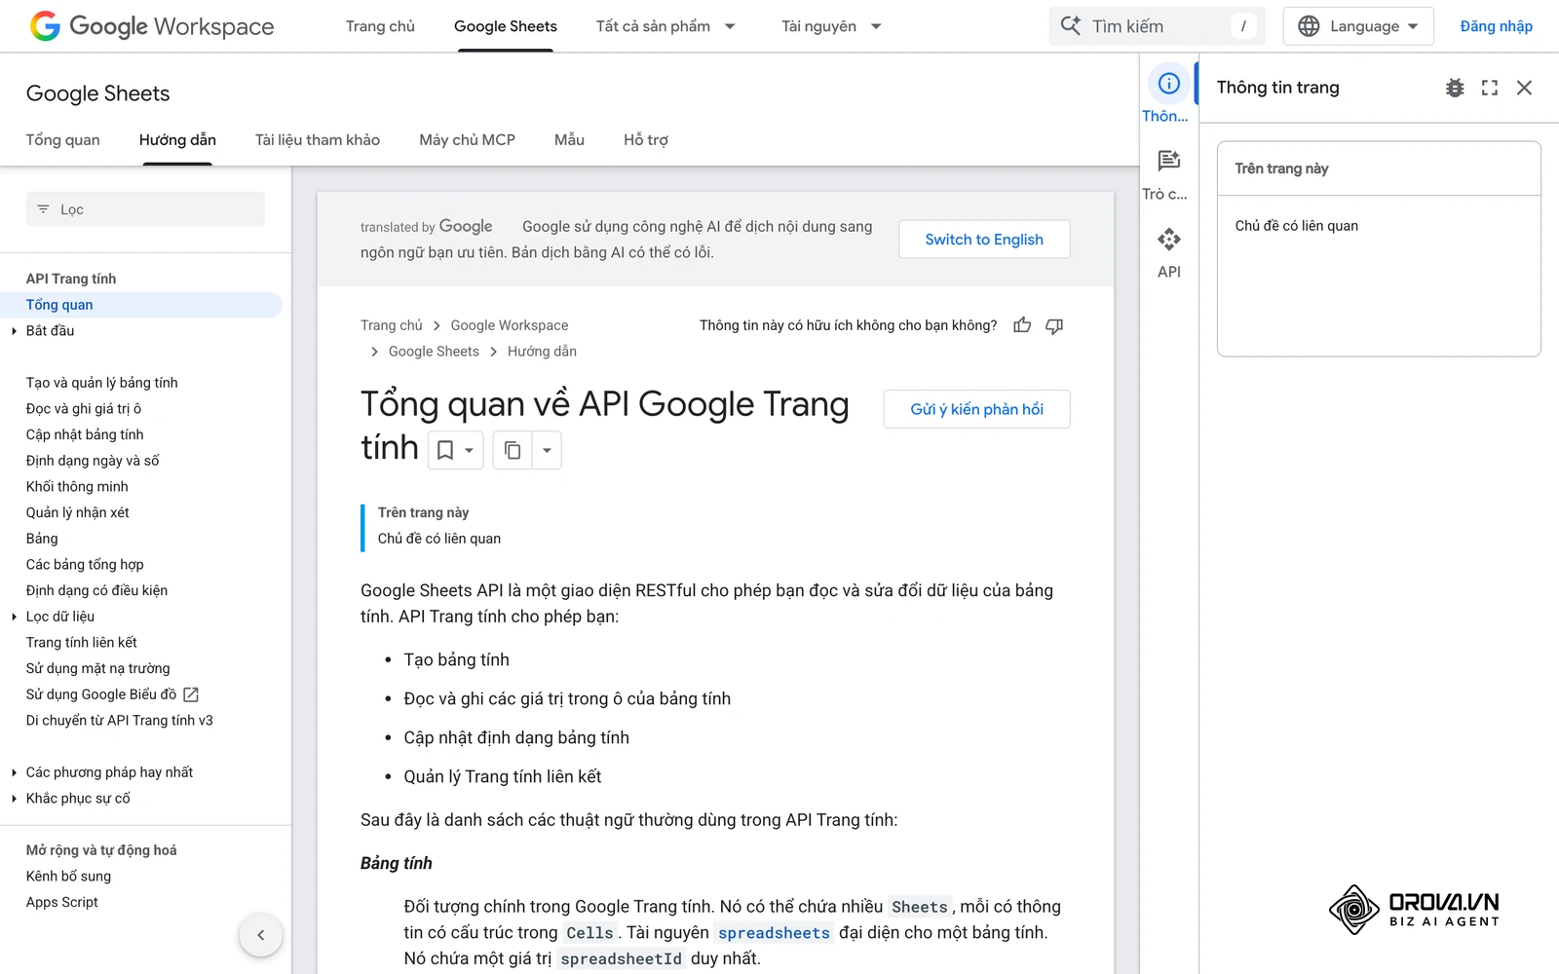
Task: Click the Lọc filter input field
Action: 145,209
